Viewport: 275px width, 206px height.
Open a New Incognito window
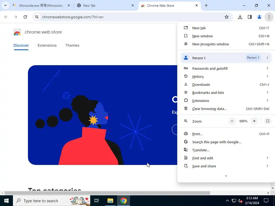(226, 44)
